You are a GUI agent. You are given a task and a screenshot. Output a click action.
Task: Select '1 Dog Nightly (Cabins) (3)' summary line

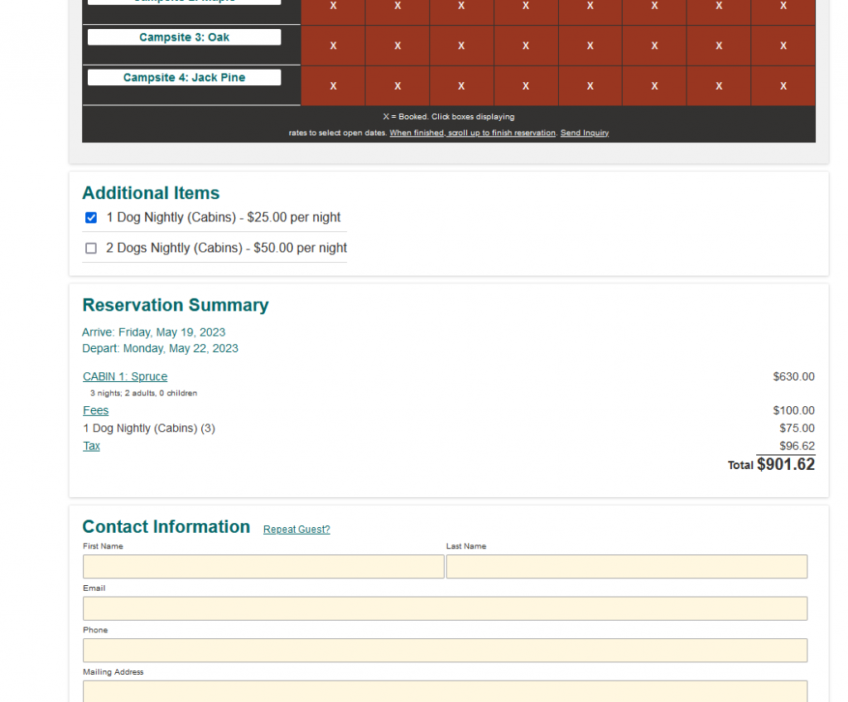(x=149, y=428)
